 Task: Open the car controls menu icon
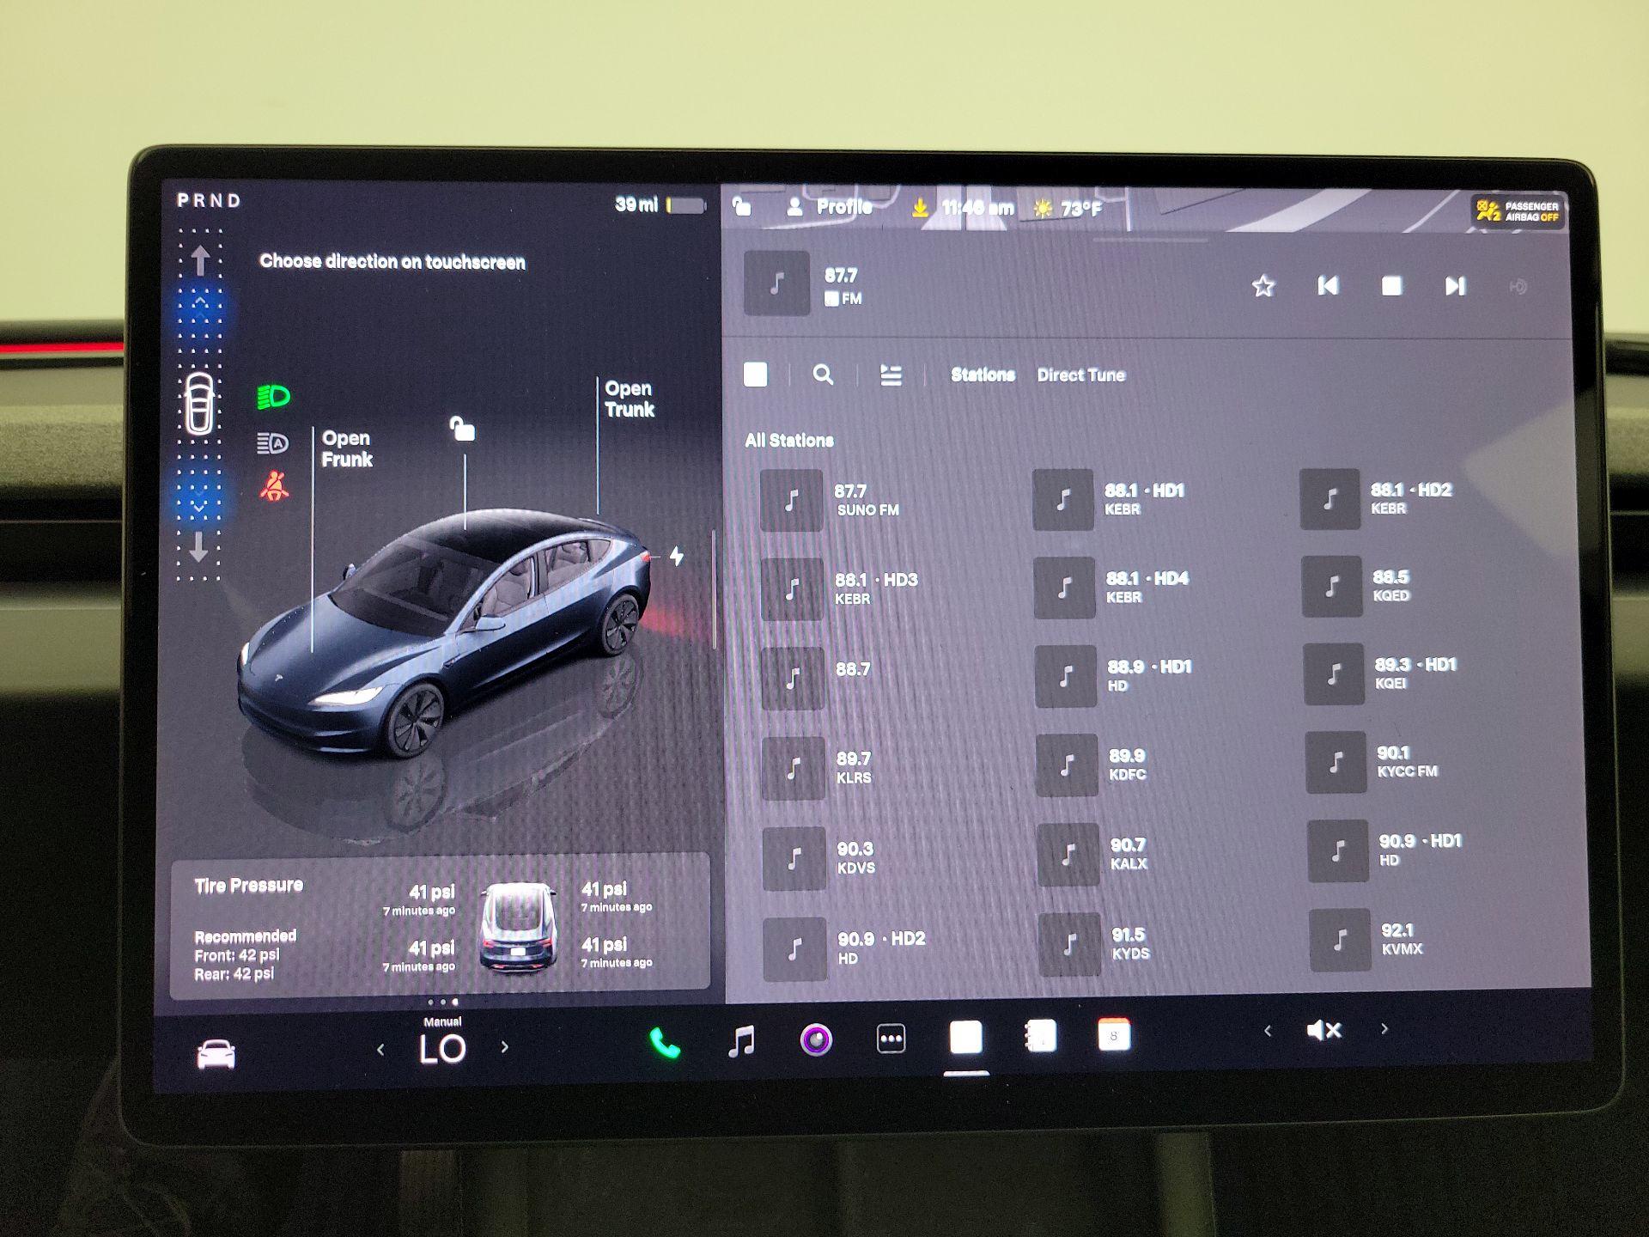216,1053
